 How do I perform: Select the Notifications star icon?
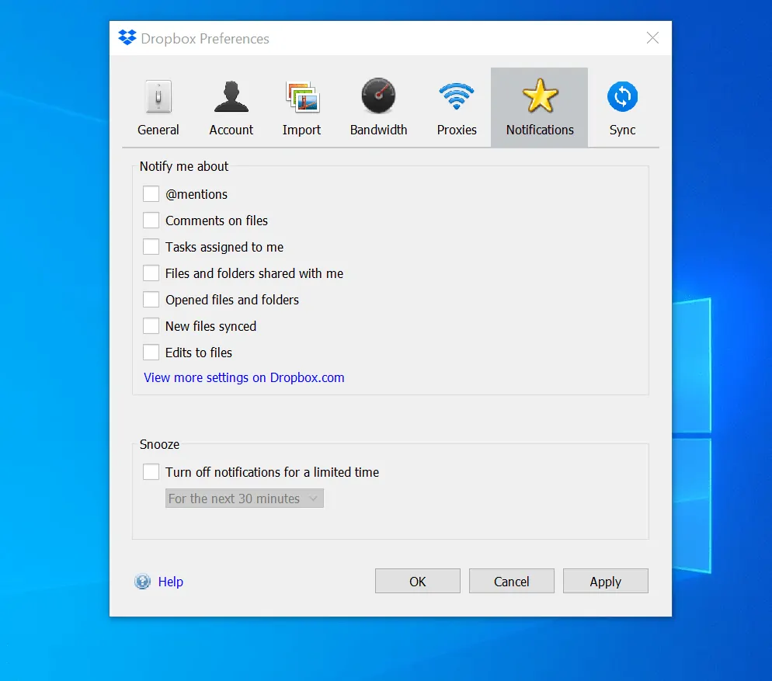pos(540,96)
